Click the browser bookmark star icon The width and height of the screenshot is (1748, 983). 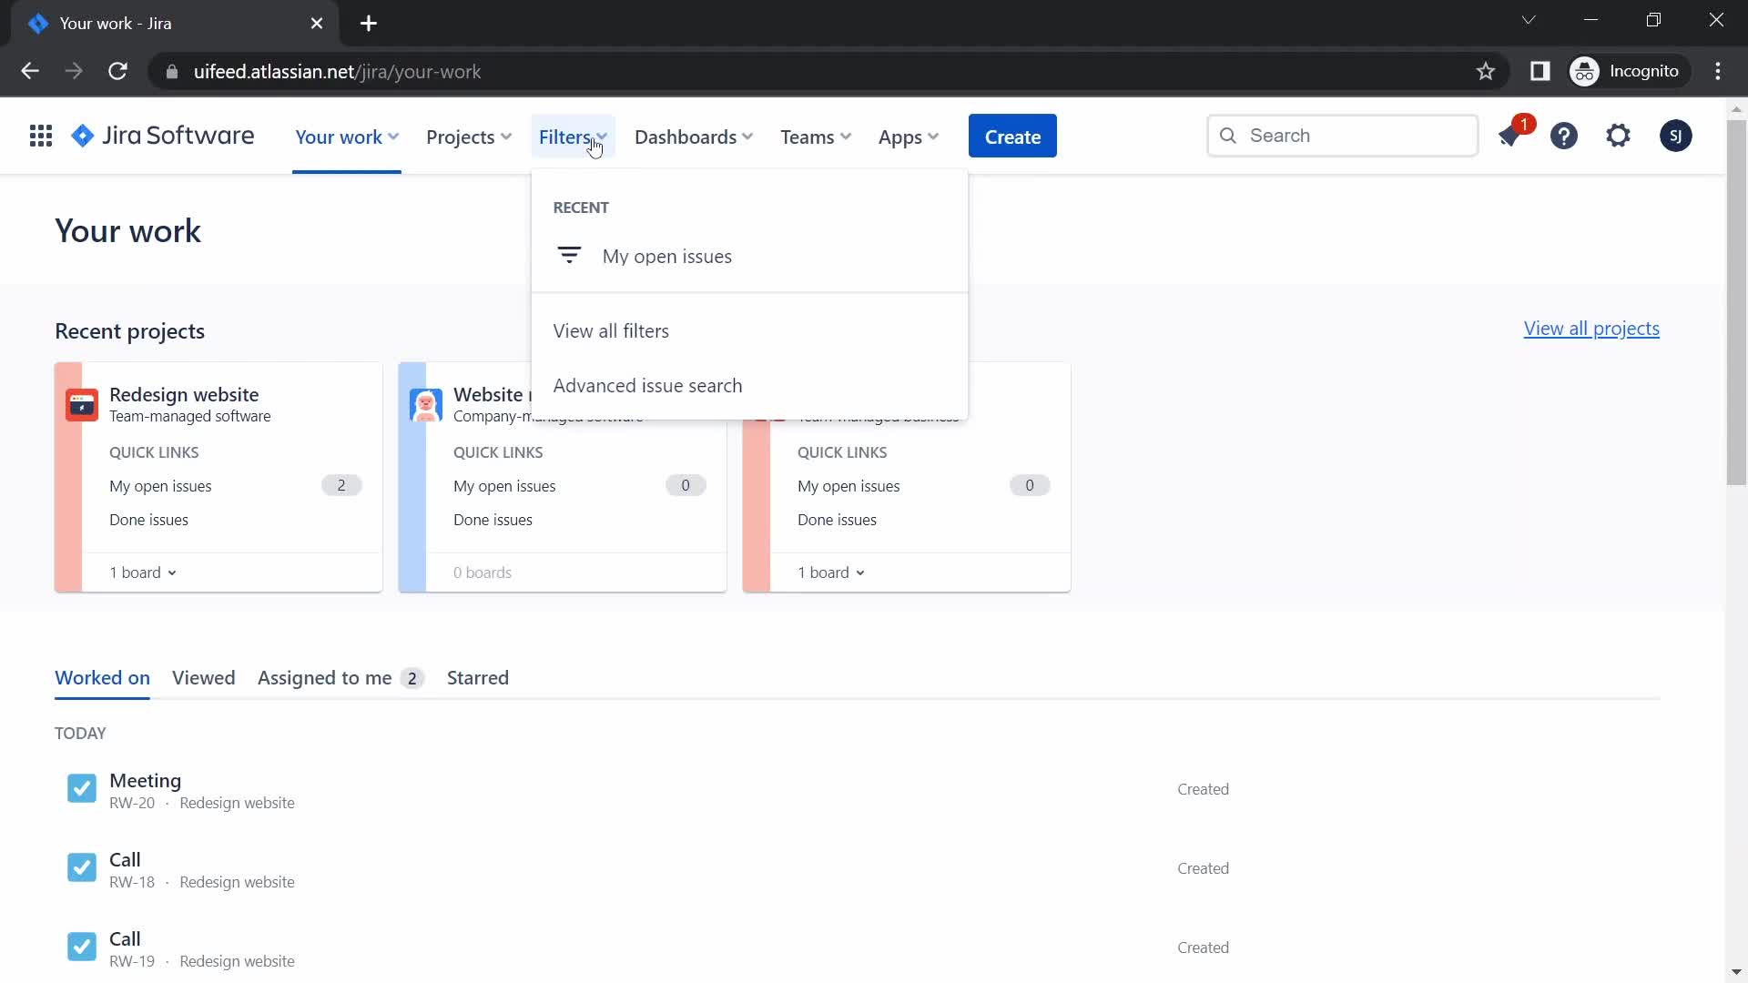(x=1485, y=72)
